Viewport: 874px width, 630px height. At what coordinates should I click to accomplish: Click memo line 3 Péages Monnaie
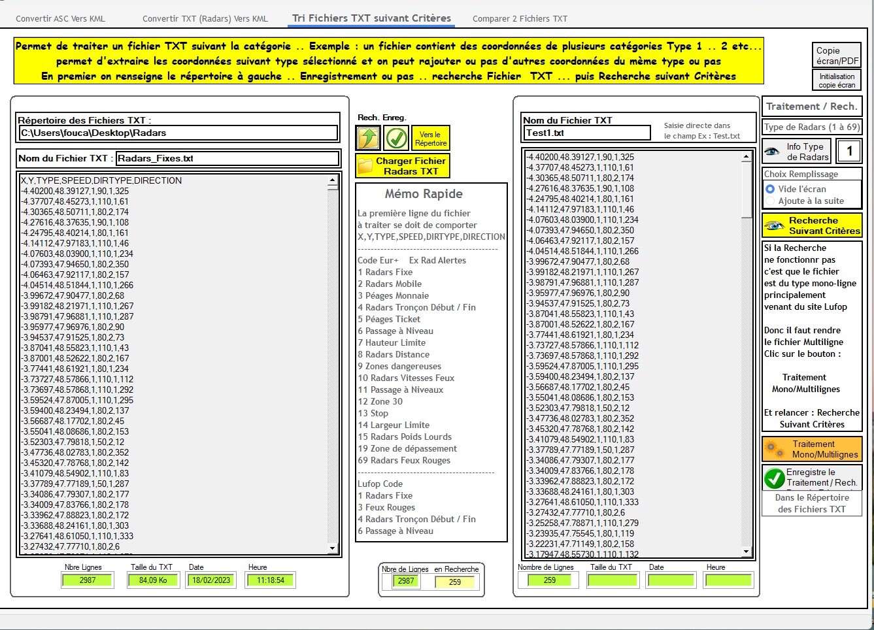click(x=394, y=295)
